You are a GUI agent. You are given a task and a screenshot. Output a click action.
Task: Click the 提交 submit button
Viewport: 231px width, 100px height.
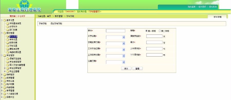126,69
